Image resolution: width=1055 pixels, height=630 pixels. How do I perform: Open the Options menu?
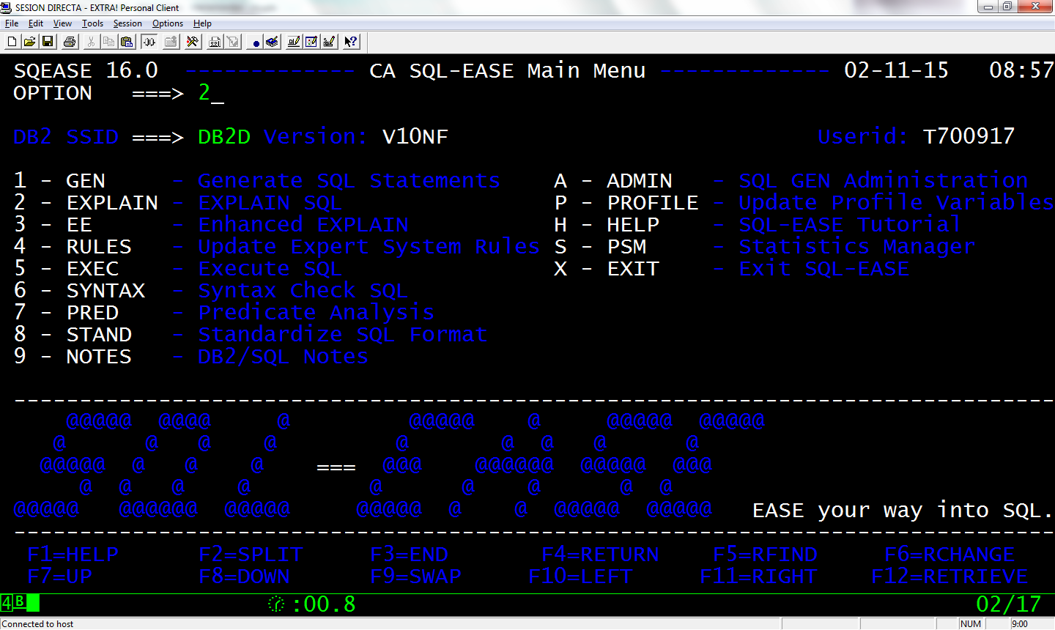[x=168, y=23]
